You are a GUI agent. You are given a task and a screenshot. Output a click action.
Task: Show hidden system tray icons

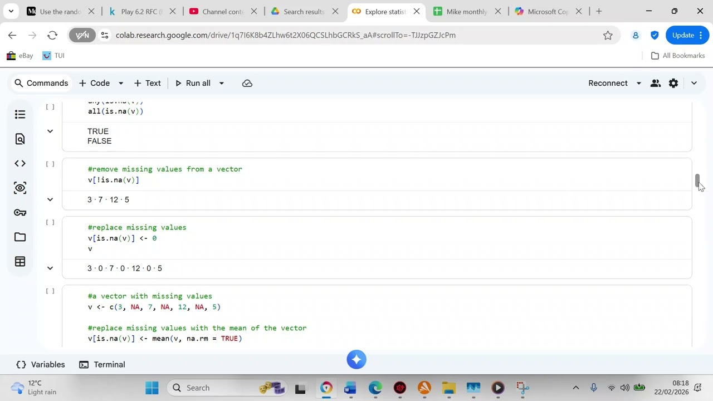pos(576,388)
